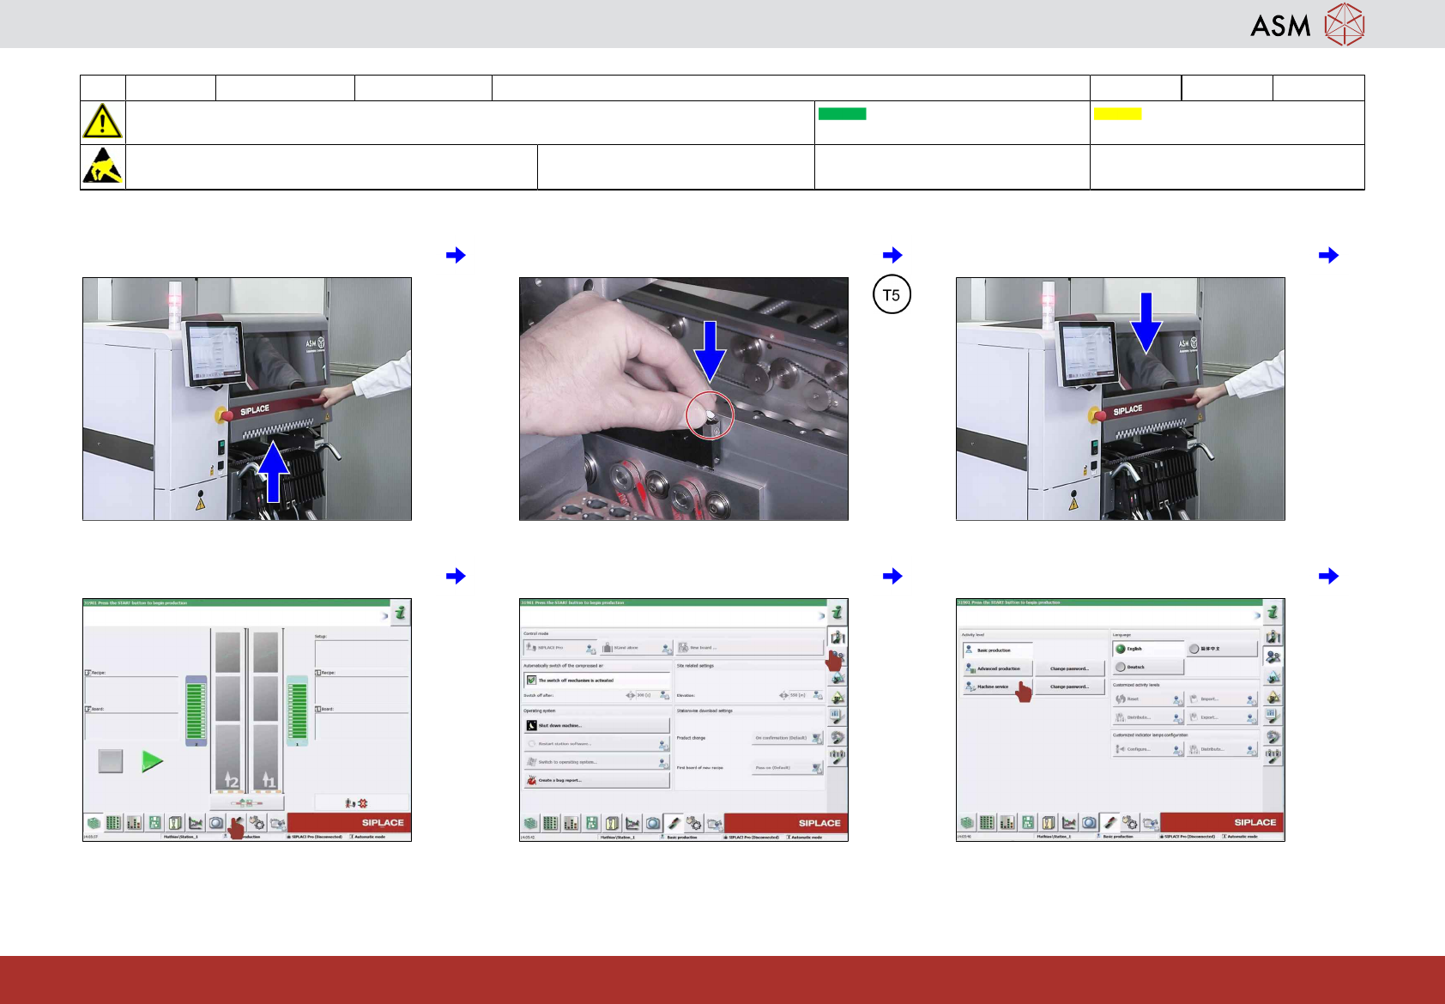Select the Chinese language option

pos(1222,649)
